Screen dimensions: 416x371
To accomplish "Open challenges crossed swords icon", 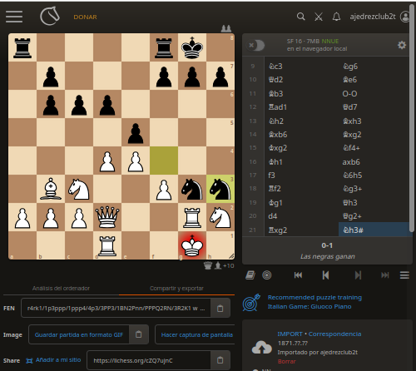I will (x=319, y=17).
